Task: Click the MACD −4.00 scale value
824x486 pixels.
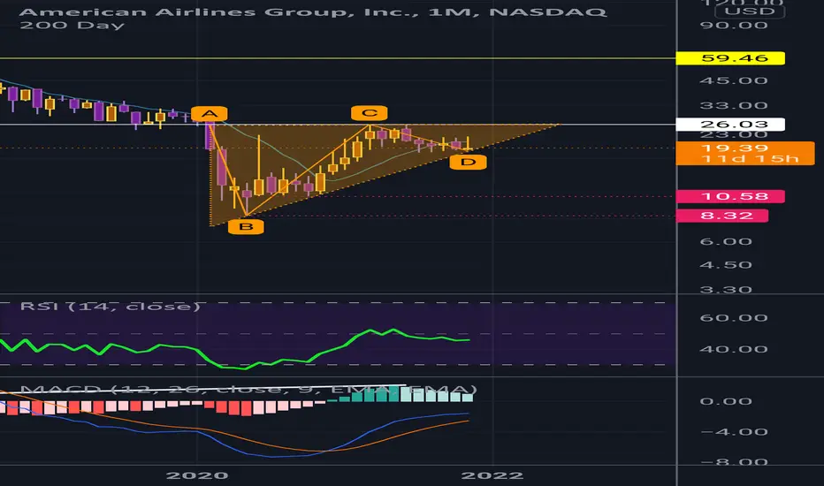Action: point(734,432)
